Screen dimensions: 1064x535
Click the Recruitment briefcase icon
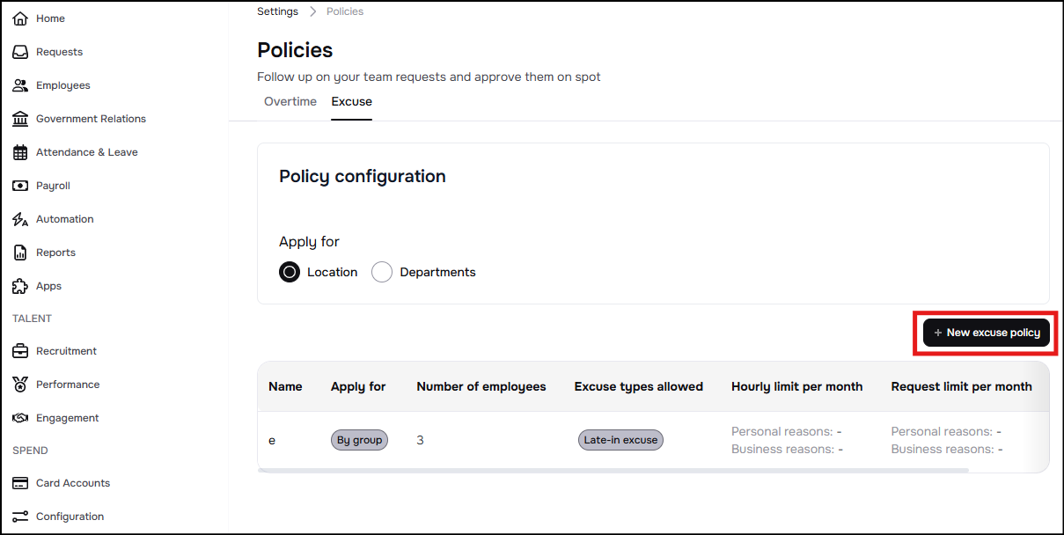(x=20, y=351)
